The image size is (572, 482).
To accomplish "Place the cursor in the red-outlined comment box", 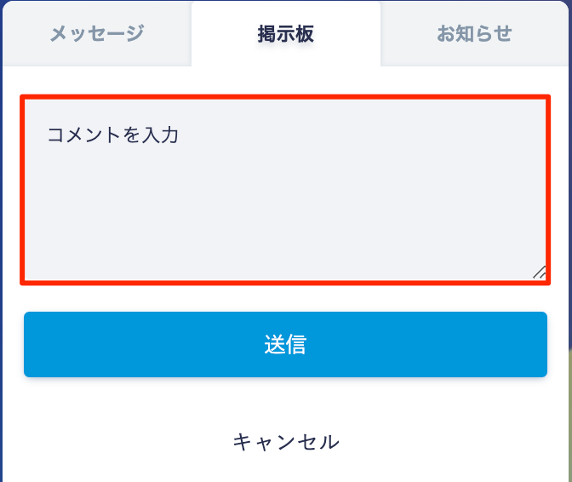I will coord(285,190).
